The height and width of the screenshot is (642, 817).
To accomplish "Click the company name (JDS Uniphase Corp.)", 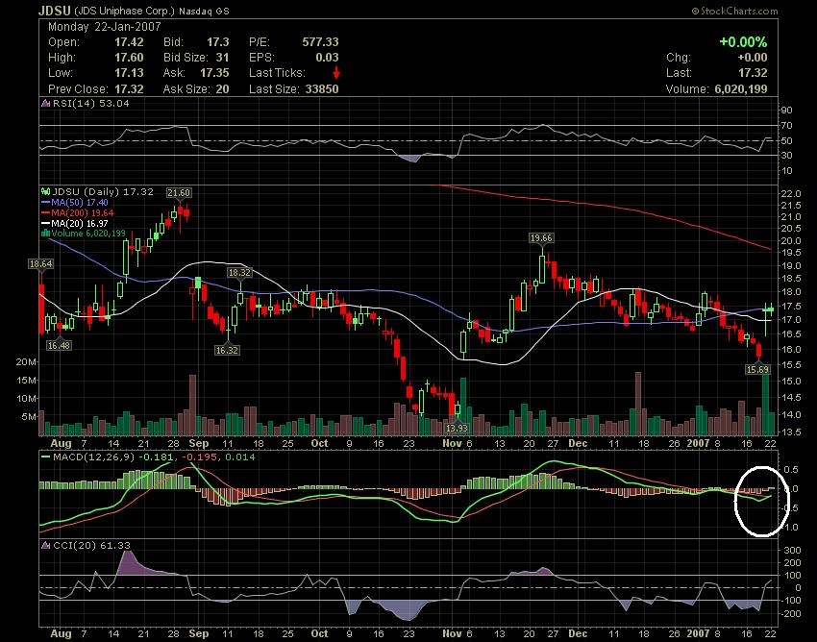I will (x=125, y=11).
